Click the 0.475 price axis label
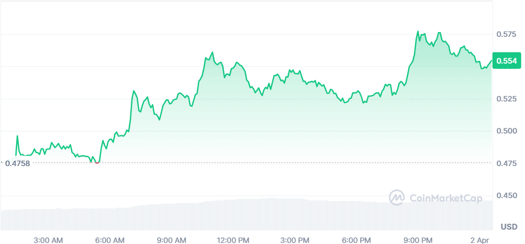This screenshot has width=525, height=244. tap(506, 163)
